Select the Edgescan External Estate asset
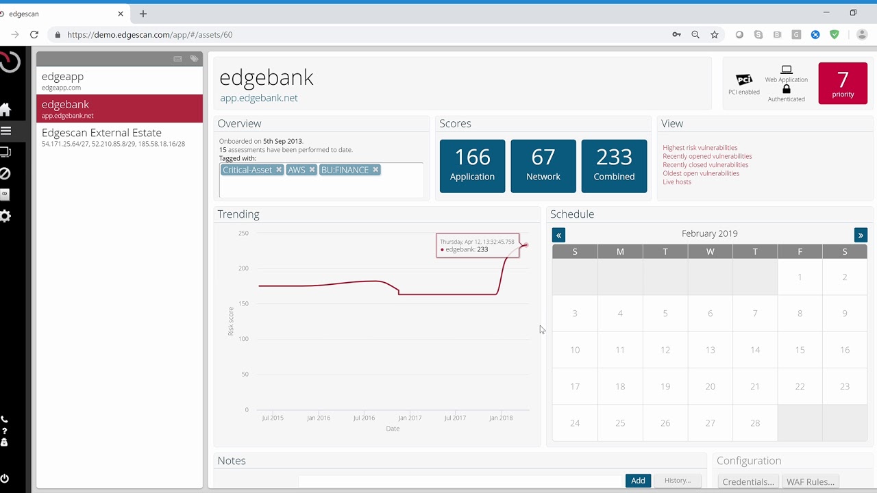The width and height of the screenshot is (877, 493). 120,137
